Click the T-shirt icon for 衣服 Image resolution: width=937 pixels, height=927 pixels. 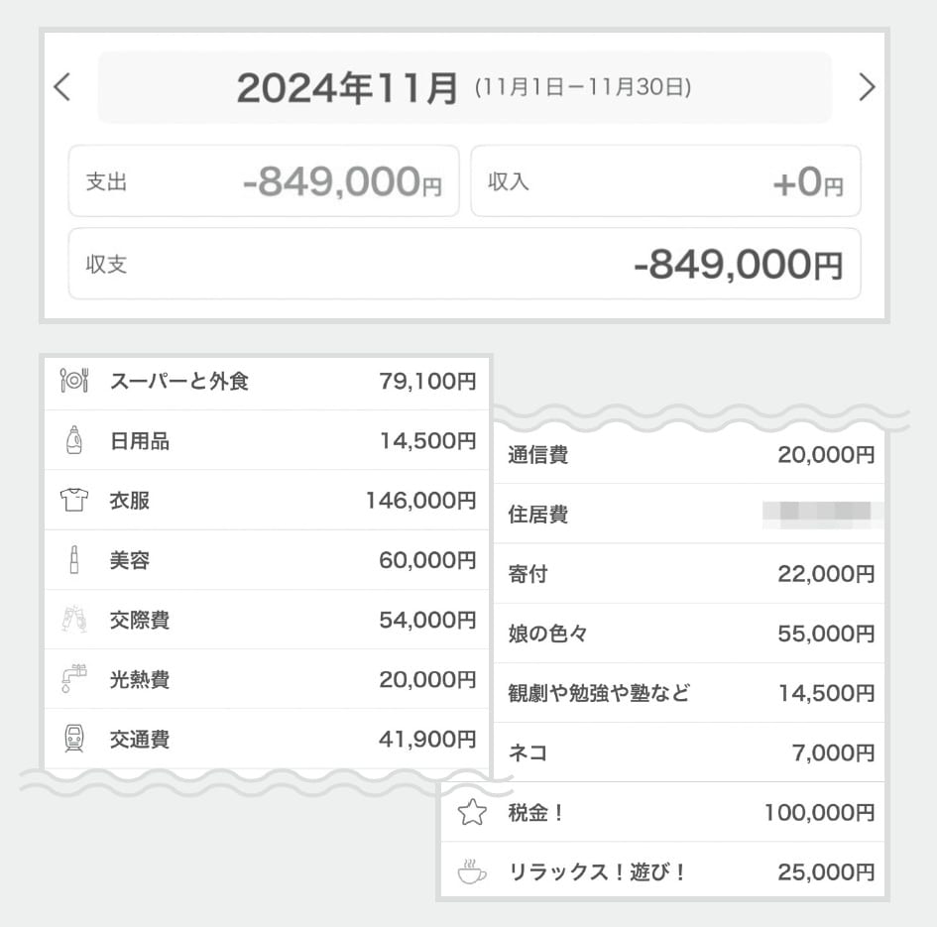[74, 501]
